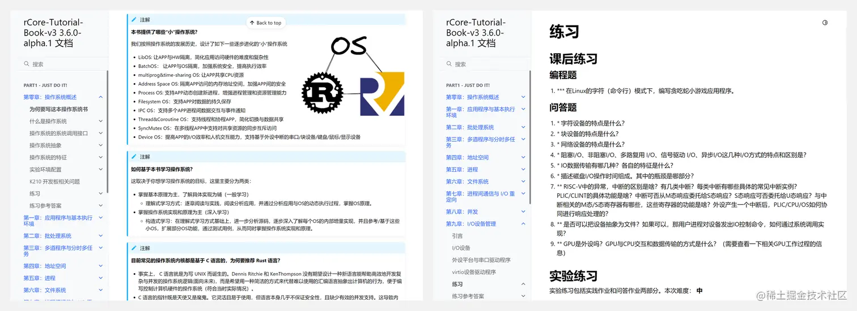The height and width of the screenshot is (311, 857).
Task: Collapse 第零章:操作系统概述 chevron in left sidebar
Action: click(x=101, y=97)
